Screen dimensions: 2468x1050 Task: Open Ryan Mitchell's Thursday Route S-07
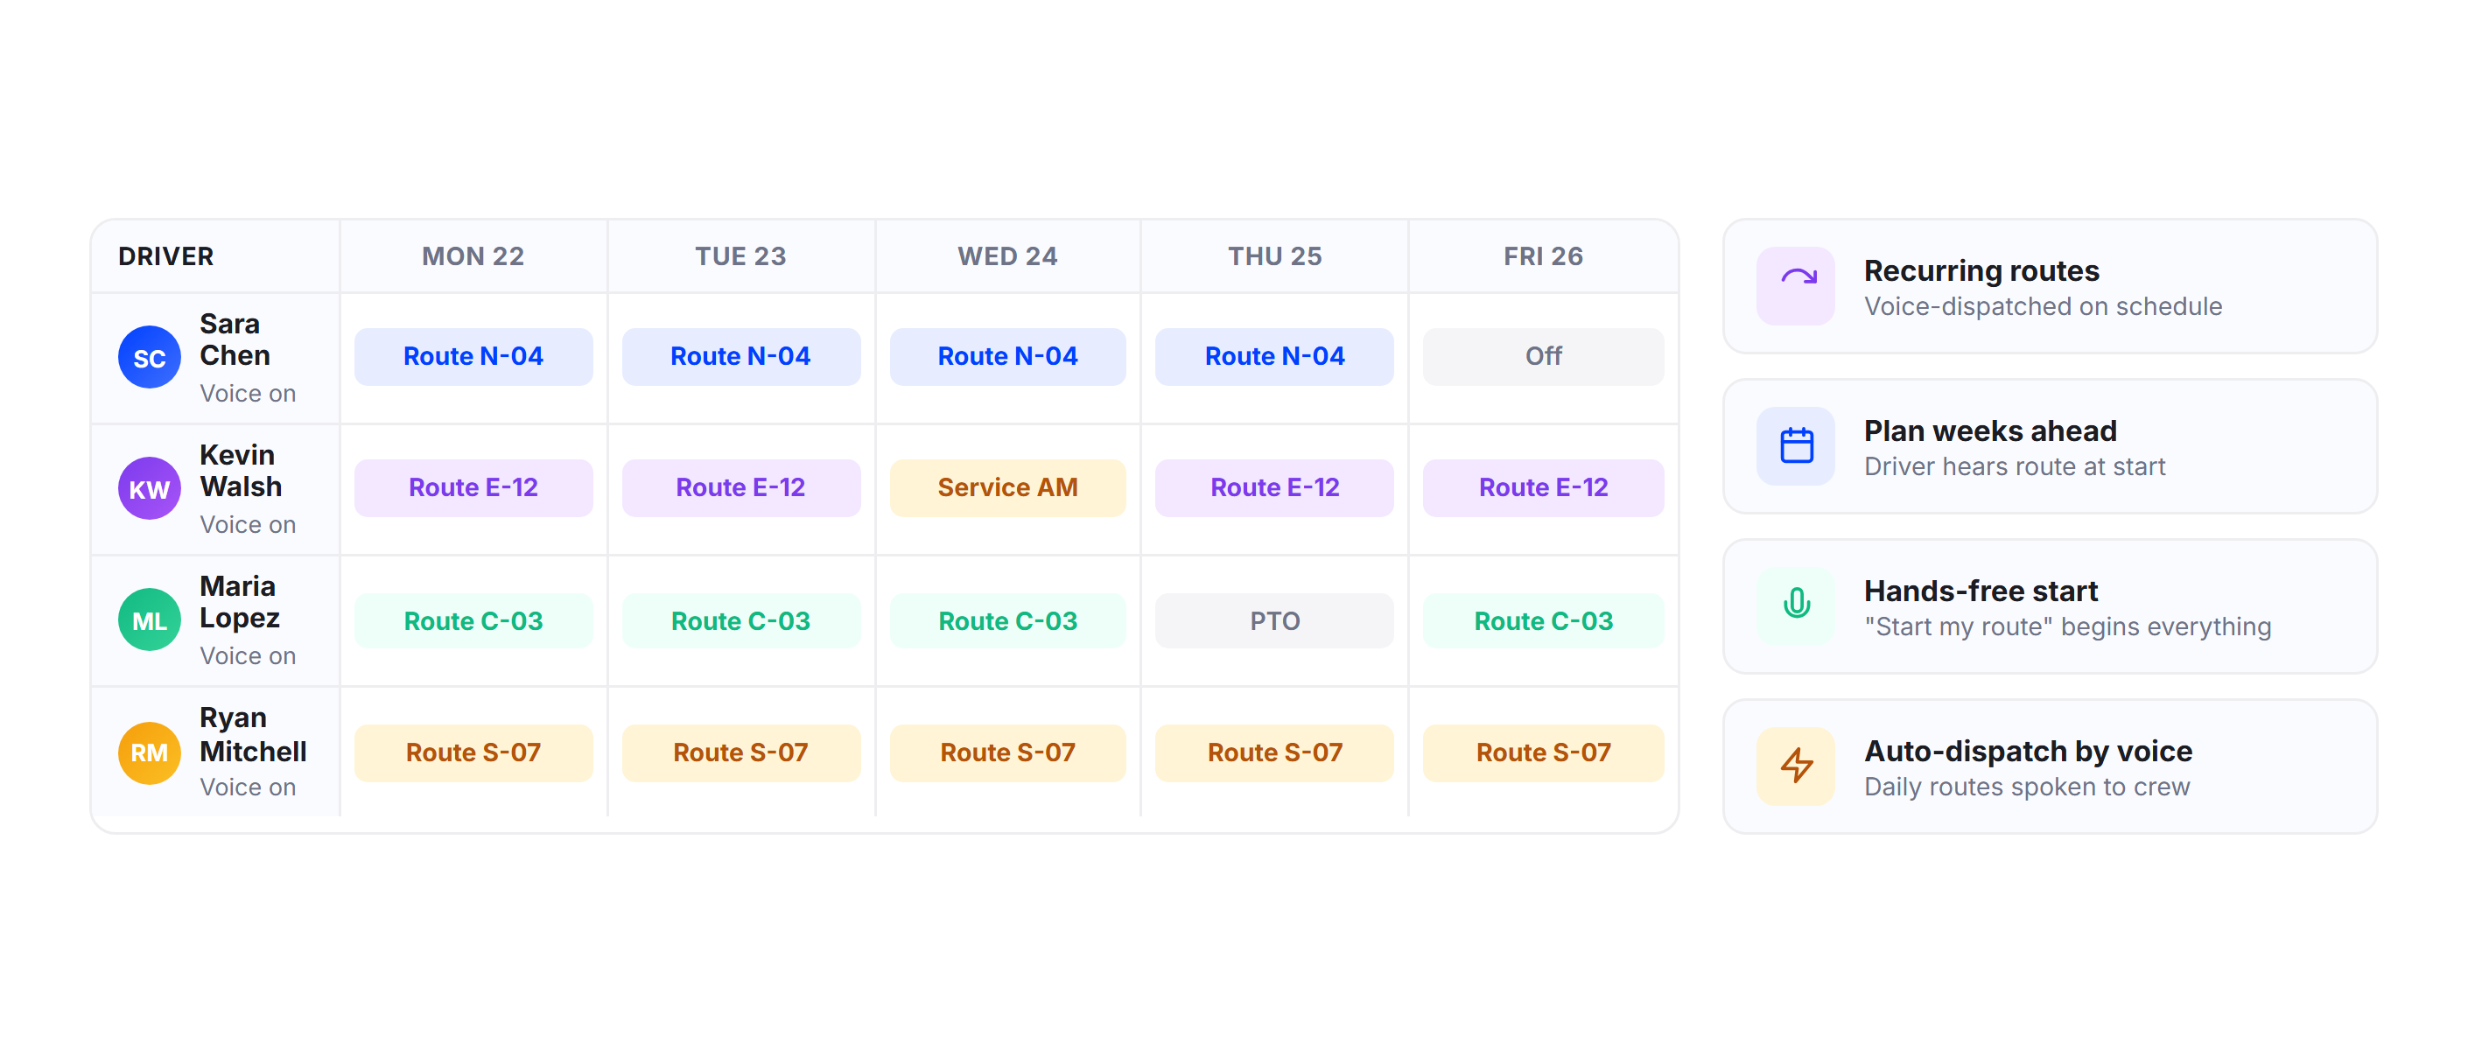pos(1275,753)
